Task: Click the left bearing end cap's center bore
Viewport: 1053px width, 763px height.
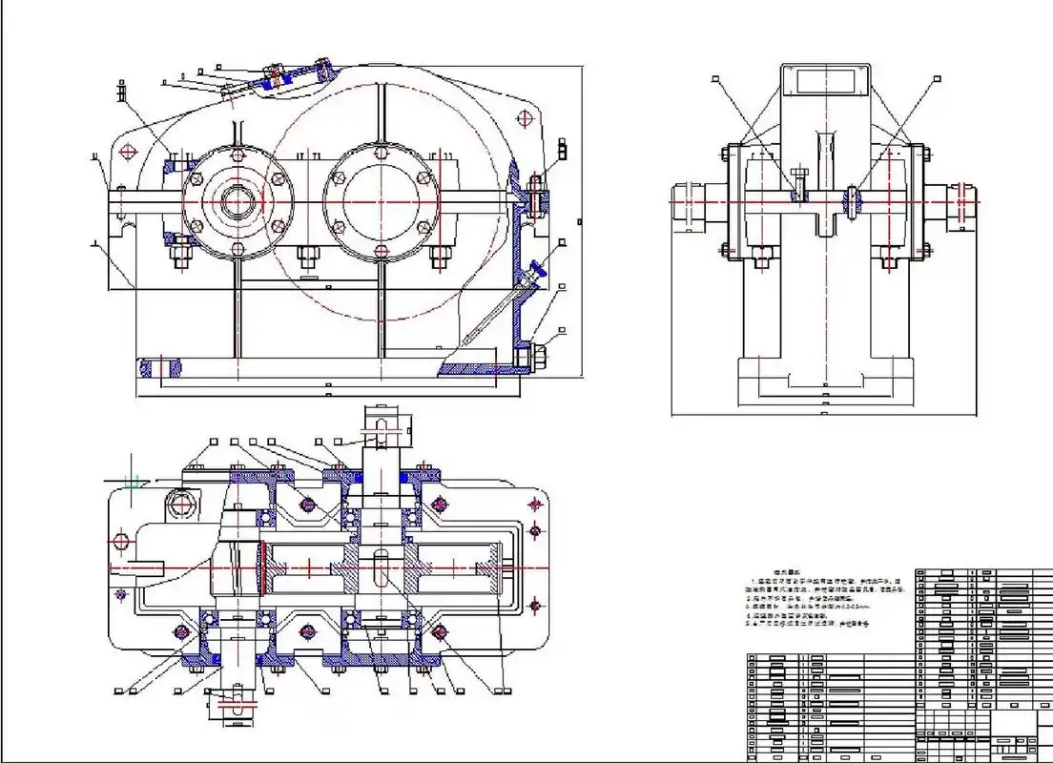Action: (x=236, y=202)
